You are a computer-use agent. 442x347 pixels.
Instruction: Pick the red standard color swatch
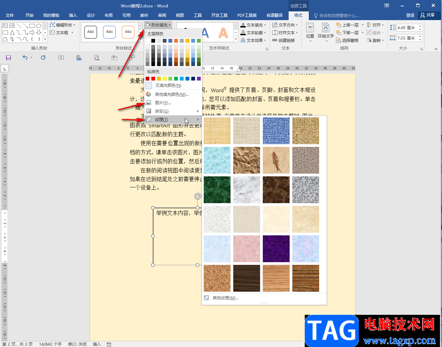pyautogui.click(x=153, y=78)
